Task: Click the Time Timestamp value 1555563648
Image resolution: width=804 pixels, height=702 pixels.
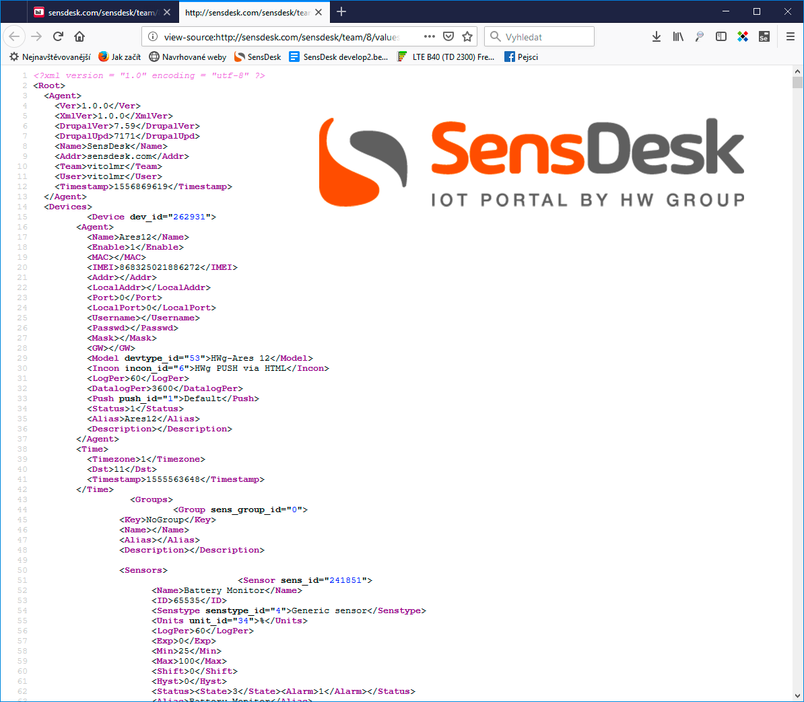Action: click(x=173, y=480)
